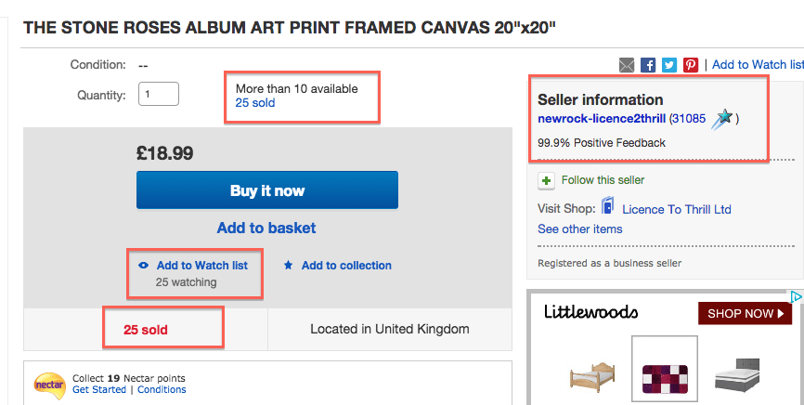
Task: Share item on Facebook icon
Action: click(648, 65)
